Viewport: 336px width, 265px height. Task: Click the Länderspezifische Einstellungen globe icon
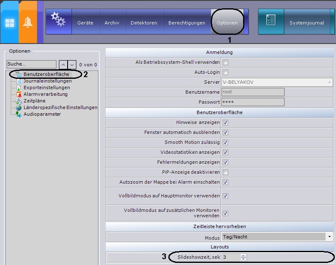click(x=19, y=107)
